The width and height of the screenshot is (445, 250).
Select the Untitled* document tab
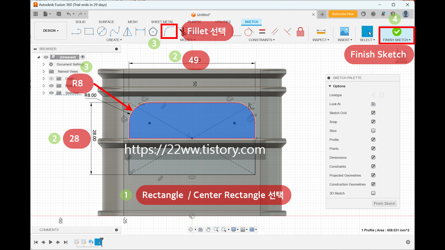(x=201, y=15)
